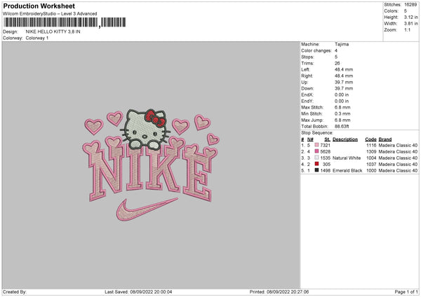The height and width of the screenshot is (297, 421).
Task: Click the Nike swoosh embroidery
Action: [147, 209]
